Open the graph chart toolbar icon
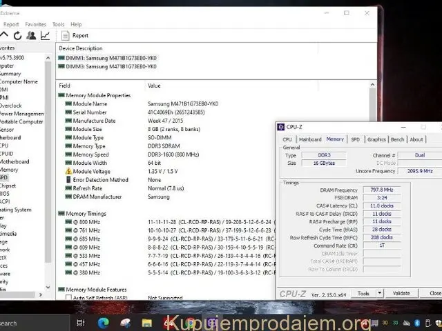The image size is (442, 331). (45, 35)
